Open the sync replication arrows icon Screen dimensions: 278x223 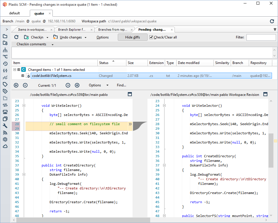5,105
